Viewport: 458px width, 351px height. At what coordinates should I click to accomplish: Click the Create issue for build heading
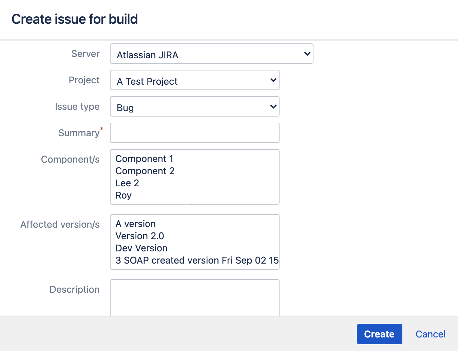(75, 19)
